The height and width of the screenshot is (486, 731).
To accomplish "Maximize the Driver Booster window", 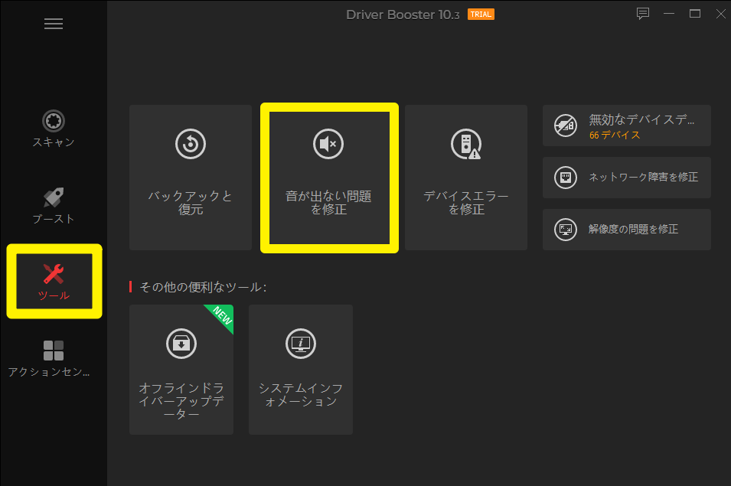I will point(694,14).
